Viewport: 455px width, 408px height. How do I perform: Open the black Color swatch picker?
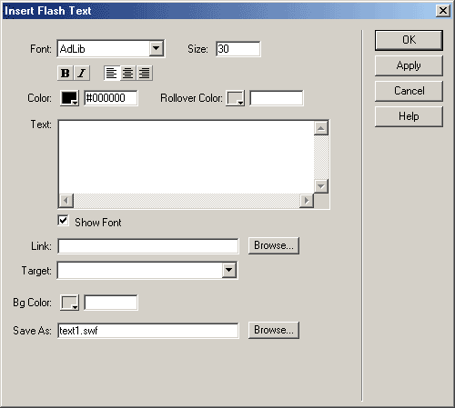69,98
